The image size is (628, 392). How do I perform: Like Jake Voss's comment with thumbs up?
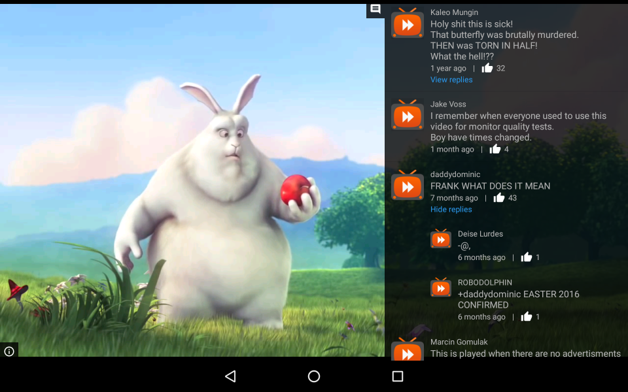click(495, 149)
